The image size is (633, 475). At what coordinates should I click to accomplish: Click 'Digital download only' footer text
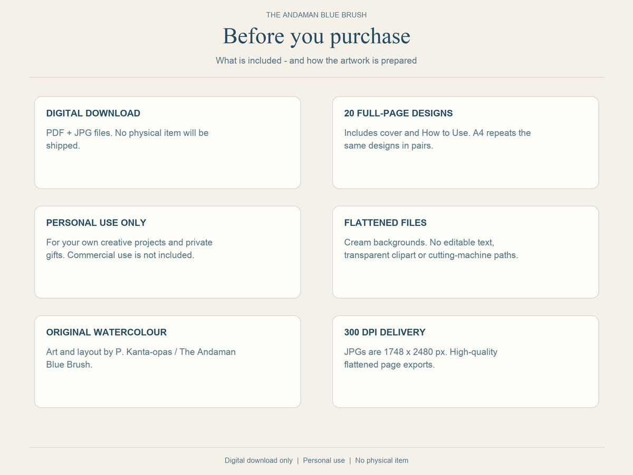coord(258,460)
